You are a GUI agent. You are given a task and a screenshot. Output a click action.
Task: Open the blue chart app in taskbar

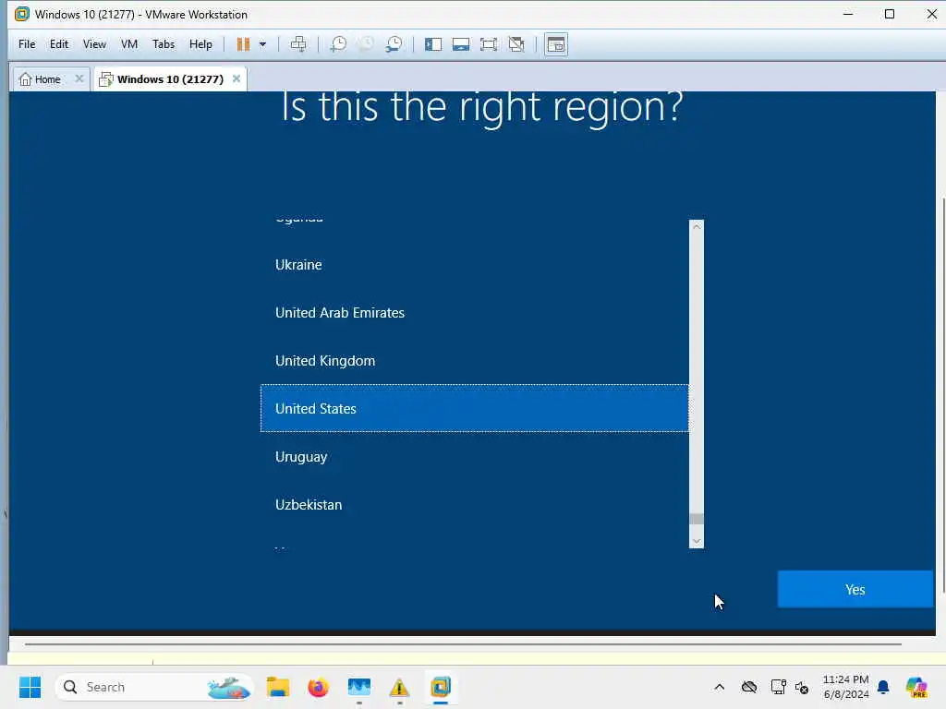359,687
